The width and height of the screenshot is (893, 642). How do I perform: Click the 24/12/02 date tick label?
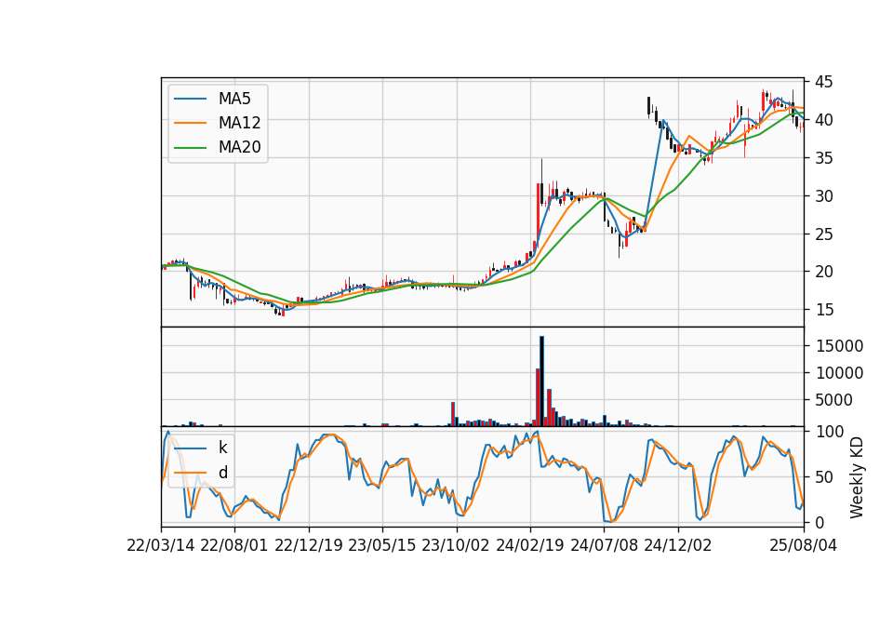click(678, 545)
